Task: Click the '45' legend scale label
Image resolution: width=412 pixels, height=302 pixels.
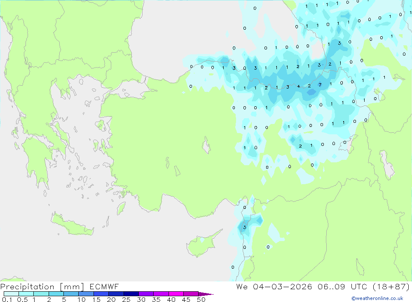Action: click(186, 300)
